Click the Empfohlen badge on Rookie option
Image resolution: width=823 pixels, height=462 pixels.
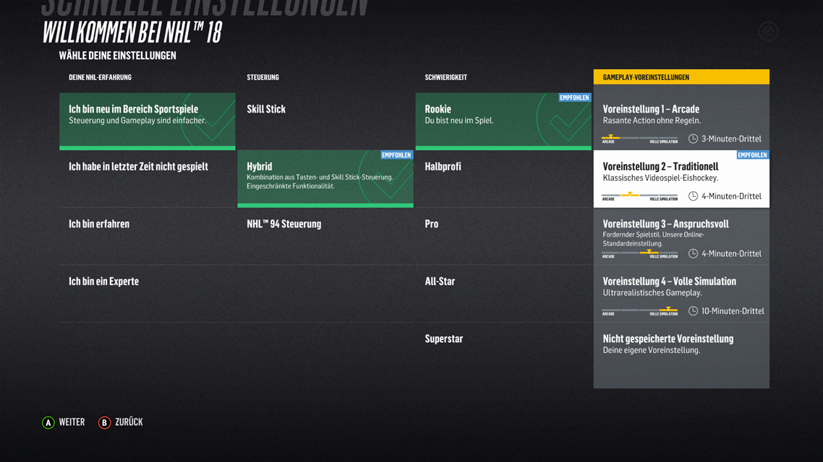pyautogui.click(x=574, y=97)
